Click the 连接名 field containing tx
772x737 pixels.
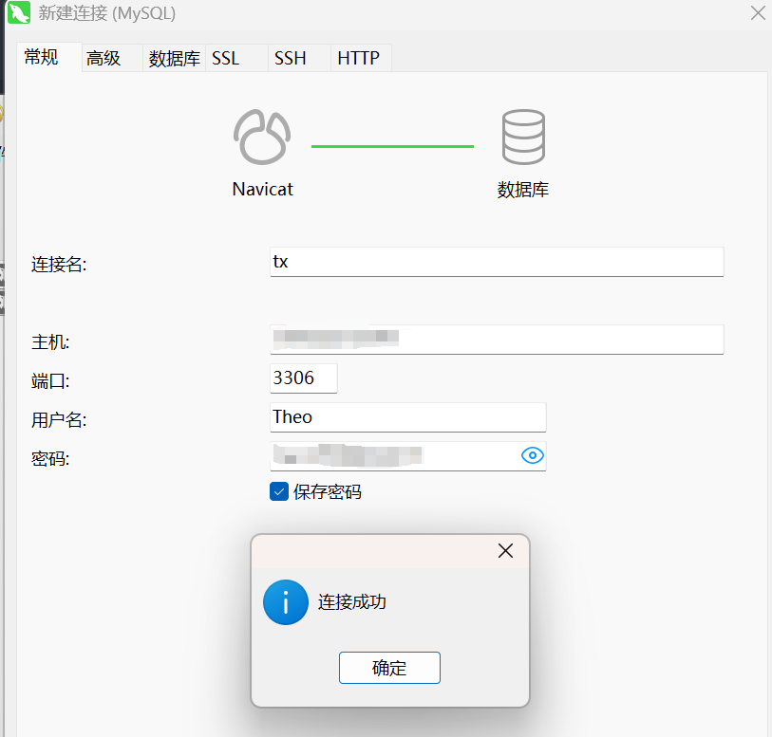pyautogui.click(x=497, y=262)
